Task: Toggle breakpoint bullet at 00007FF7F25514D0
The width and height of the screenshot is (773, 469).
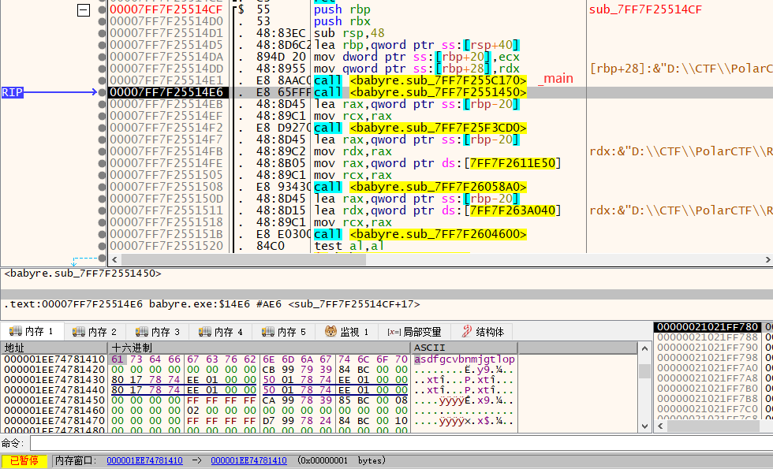Action: point(102,21)
